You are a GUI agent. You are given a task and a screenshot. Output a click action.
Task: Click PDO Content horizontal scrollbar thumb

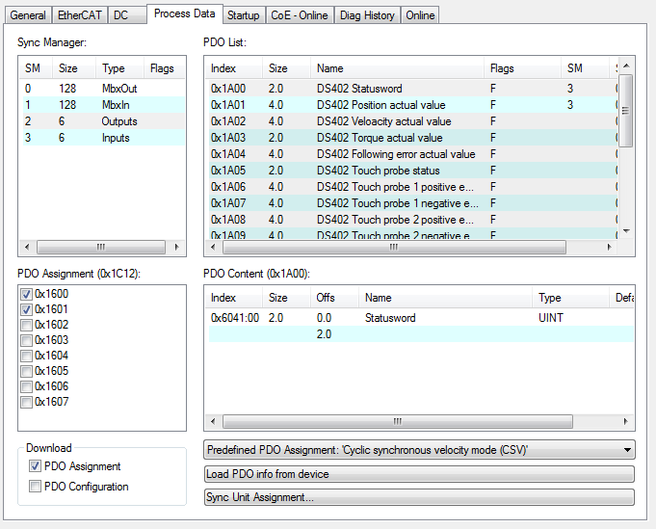click(398, 421)
